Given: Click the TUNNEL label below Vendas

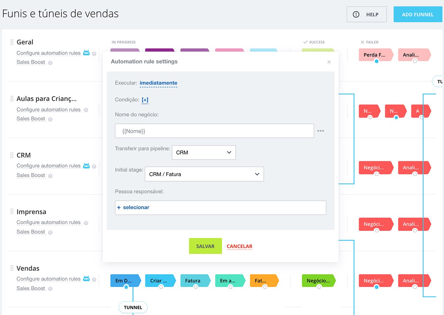Looking at the screenshot, I should click(x=133, y=307).
